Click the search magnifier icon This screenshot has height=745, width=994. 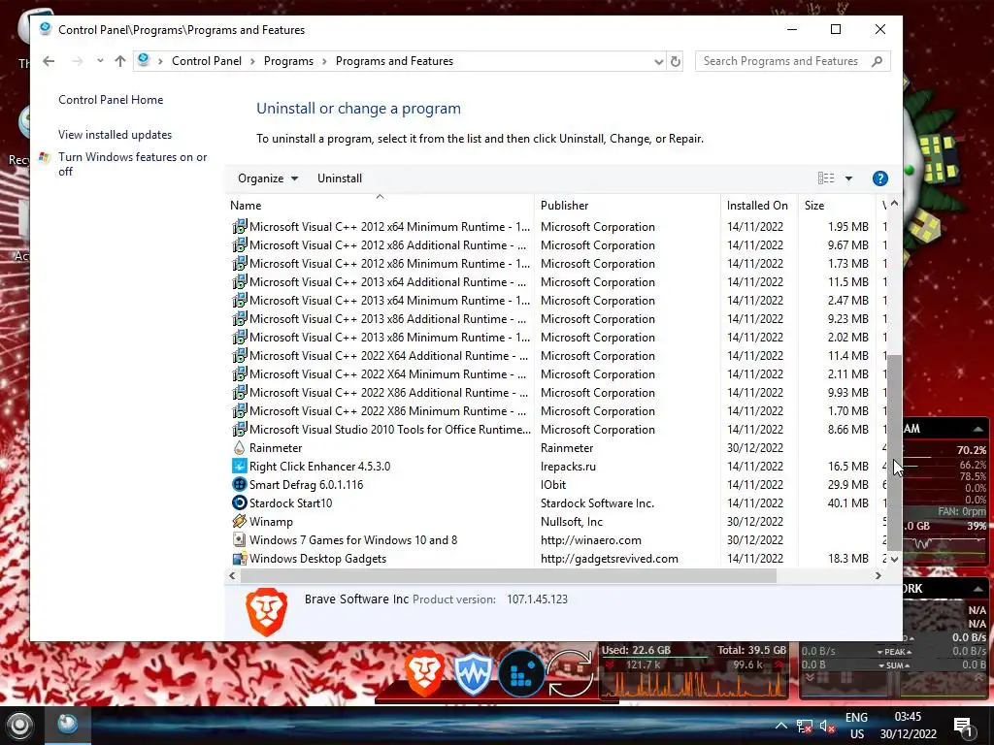pyautogui.click(x=877, y=61)
